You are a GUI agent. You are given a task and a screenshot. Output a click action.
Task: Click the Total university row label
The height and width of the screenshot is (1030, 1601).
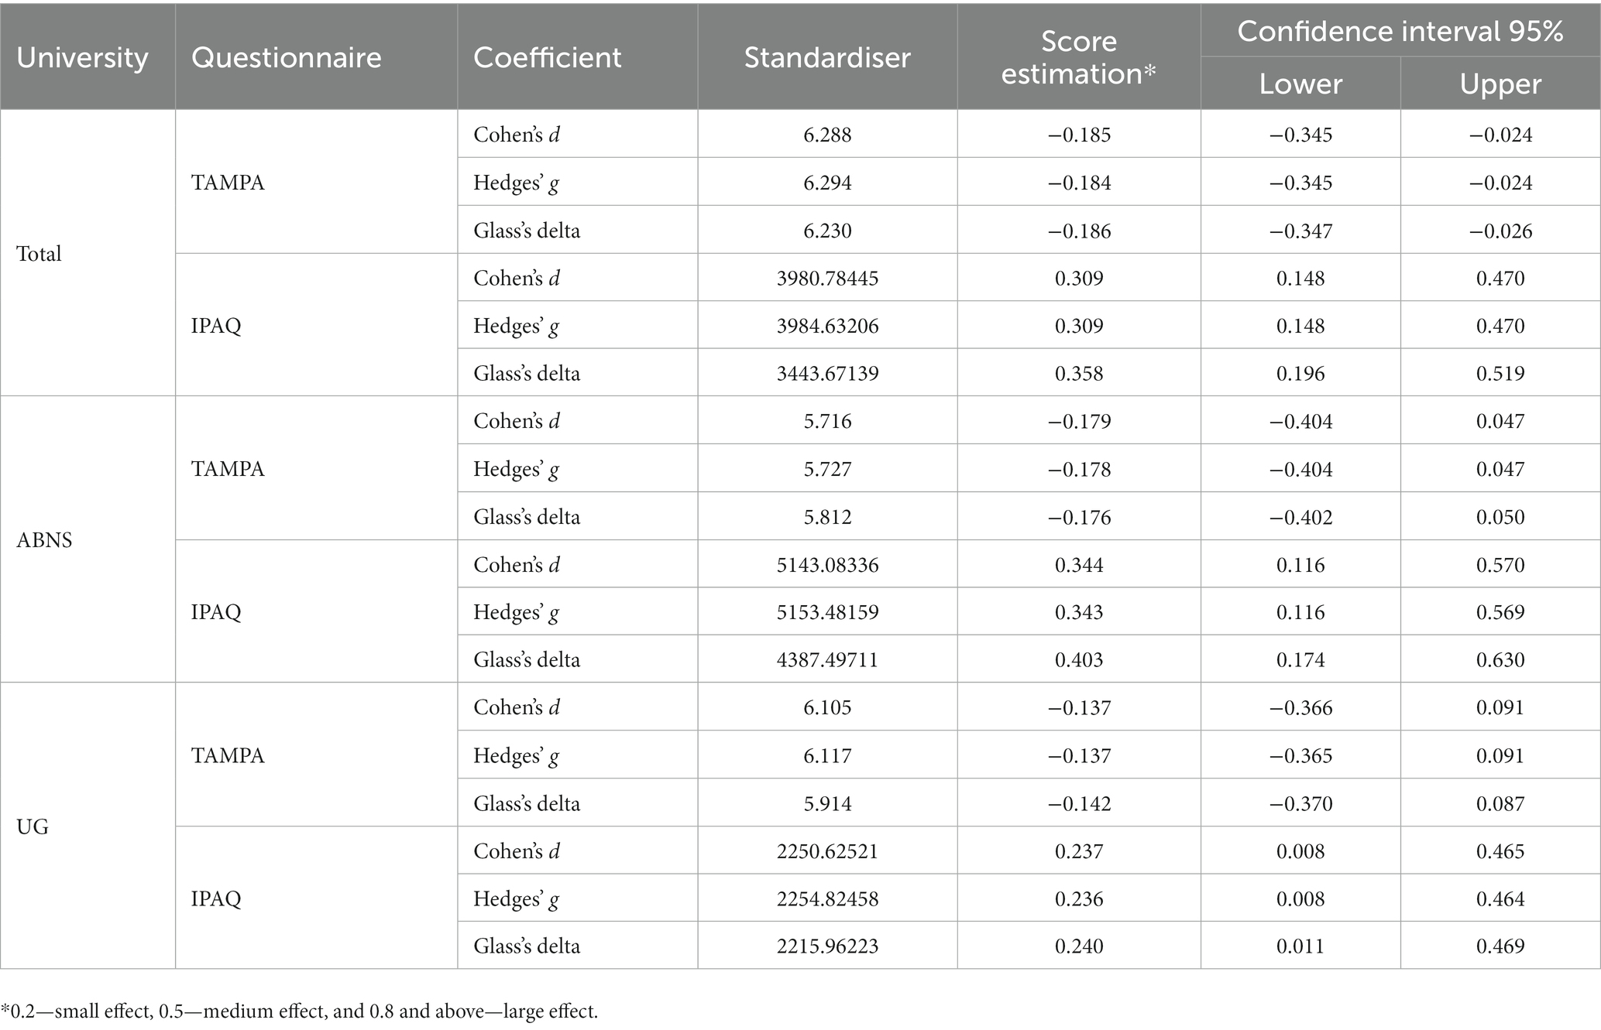[x=39, y=254]
